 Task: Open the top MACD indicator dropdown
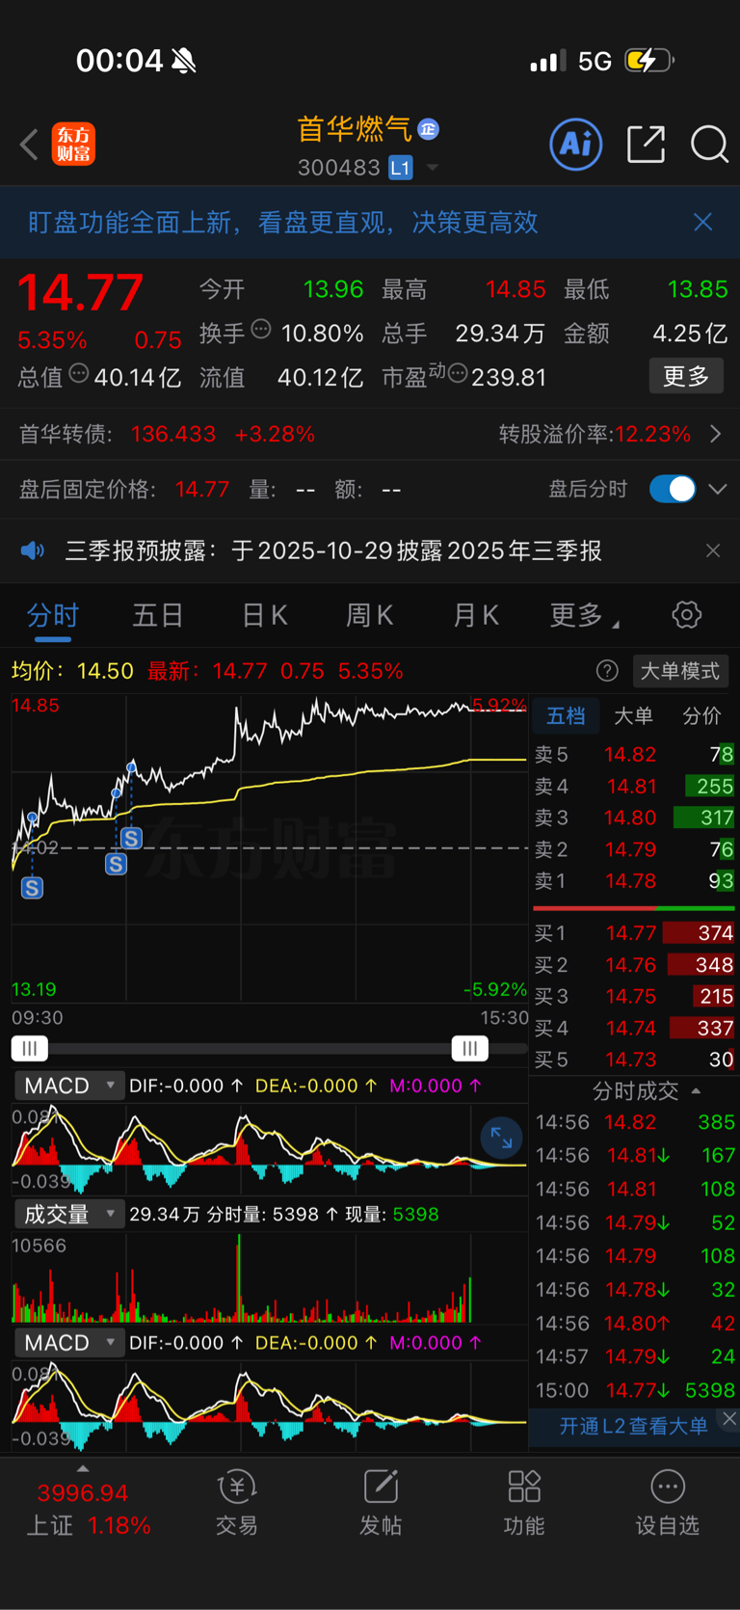(68, 1086)
